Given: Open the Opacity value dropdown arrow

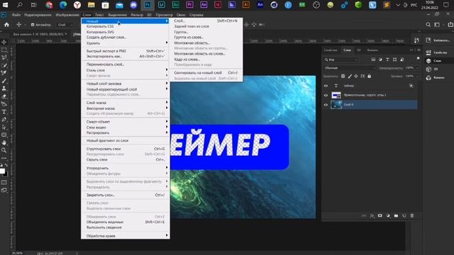Looking at the screenshot, I should (417, 68).
